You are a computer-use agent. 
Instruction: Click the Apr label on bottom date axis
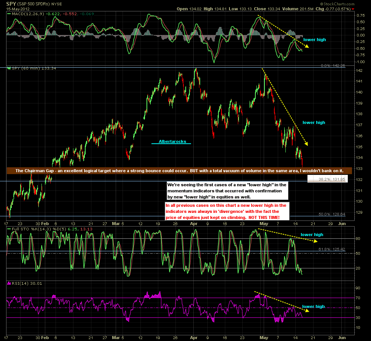tap(194, 338)
